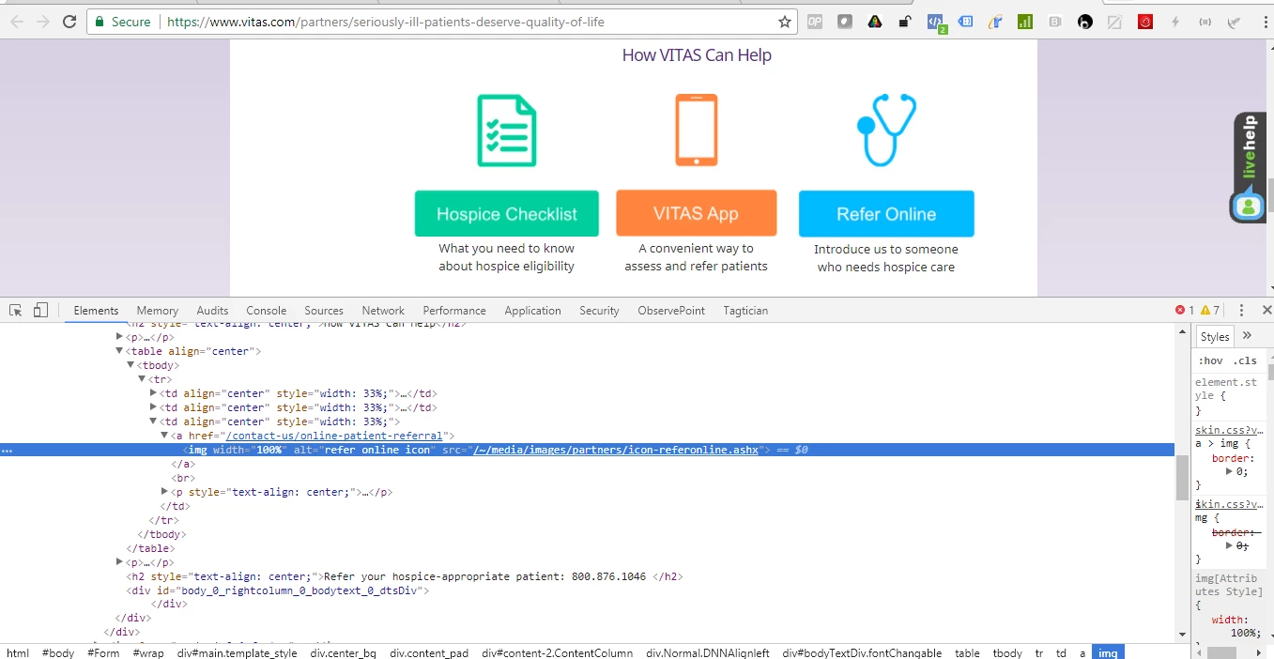Screen dimensions: 1274x659
Task: Switch to the Audits tab
Action: point(212,311)
